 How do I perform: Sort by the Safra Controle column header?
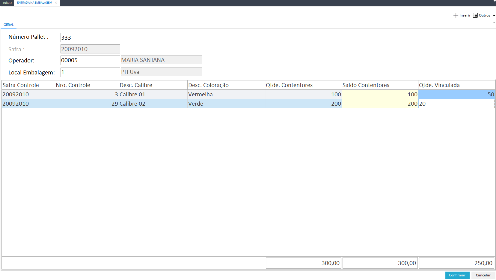[x=28, y=85]
